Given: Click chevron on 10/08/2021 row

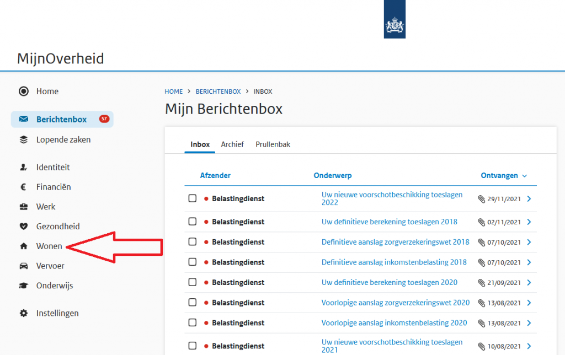Looking at the screenshot, I should point(529,346).
